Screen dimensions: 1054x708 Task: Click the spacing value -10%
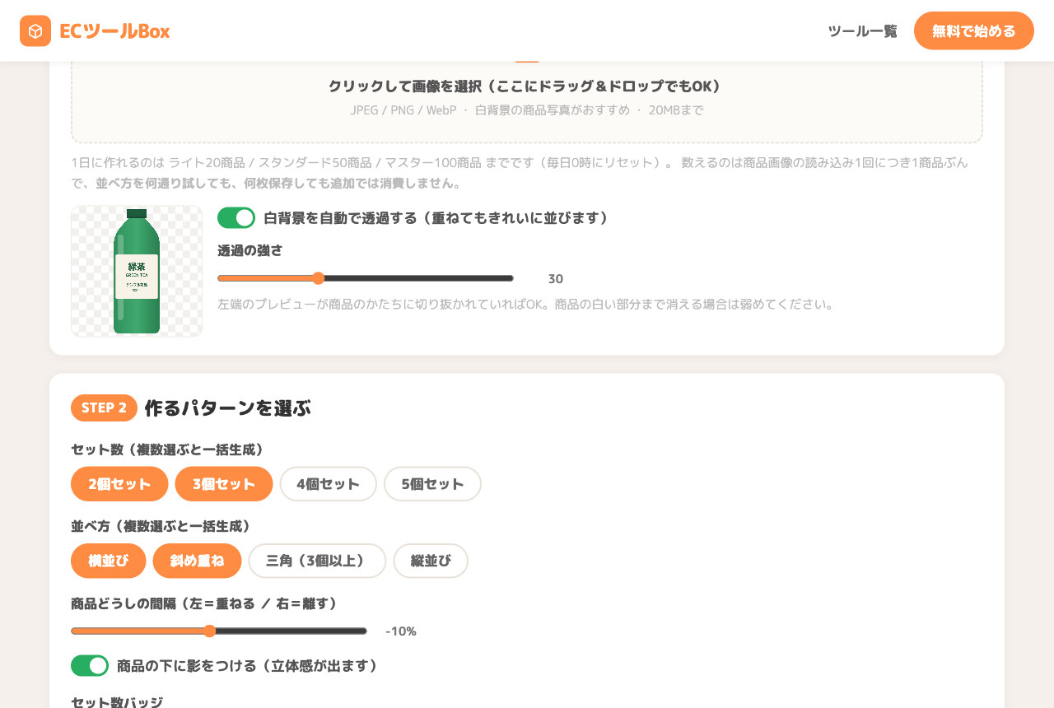click(x=401, y=631)
